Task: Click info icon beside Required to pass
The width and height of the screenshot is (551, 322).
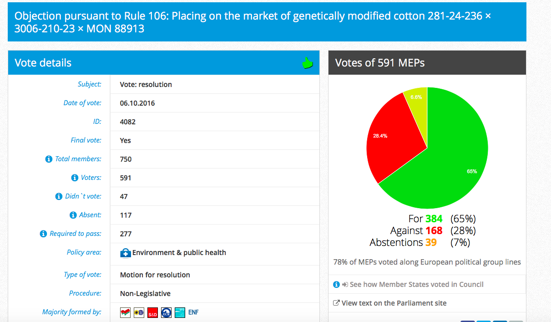Action: pyautogui.click(x=43, y=234)
